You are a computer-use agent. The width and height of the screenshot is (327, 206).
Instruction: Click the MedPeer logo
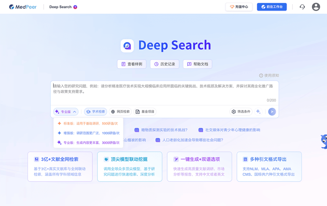click(22, 6)
